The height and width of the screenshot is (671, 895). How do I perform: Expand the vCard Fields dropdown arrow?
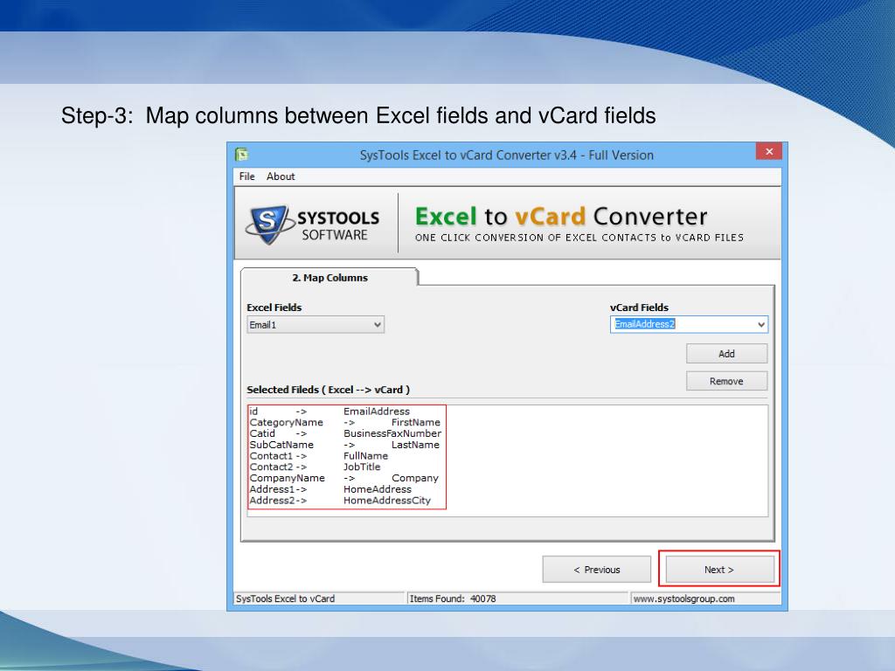[761, 324]
